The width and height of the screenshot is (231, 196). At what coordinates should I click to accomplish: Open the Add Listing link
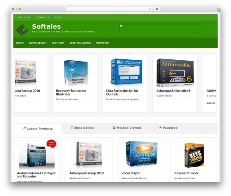tap(24, 18)
